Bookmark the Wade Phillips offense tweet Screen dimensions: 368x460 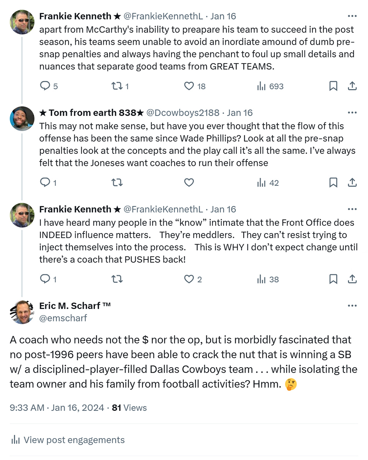333,183
